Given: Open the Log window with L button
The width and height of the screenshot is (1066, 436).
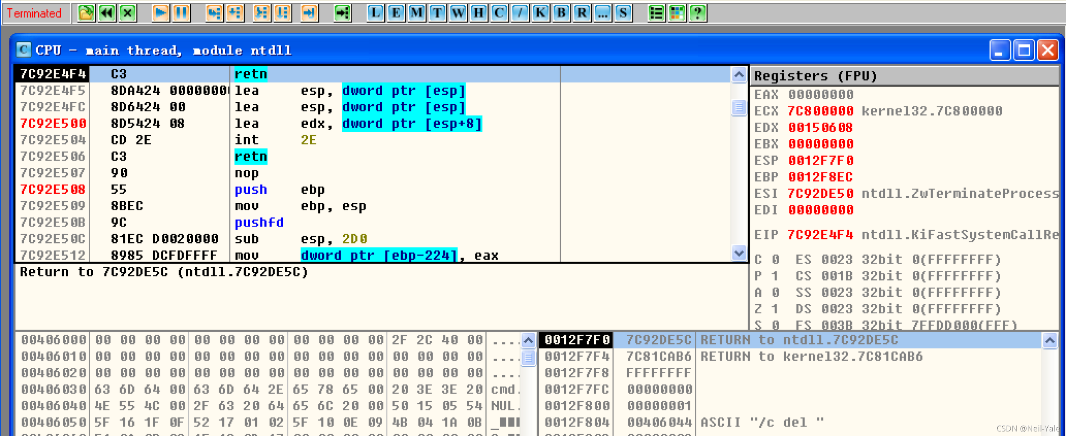Looking at the screenshot, I should [375, 13].
